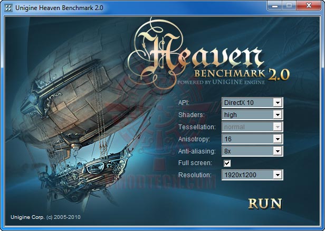Click "Unigine Corp. (c) 2005-2010" copyright text
The height and width of the screenshot is (231, 325).
pos(45,217)
